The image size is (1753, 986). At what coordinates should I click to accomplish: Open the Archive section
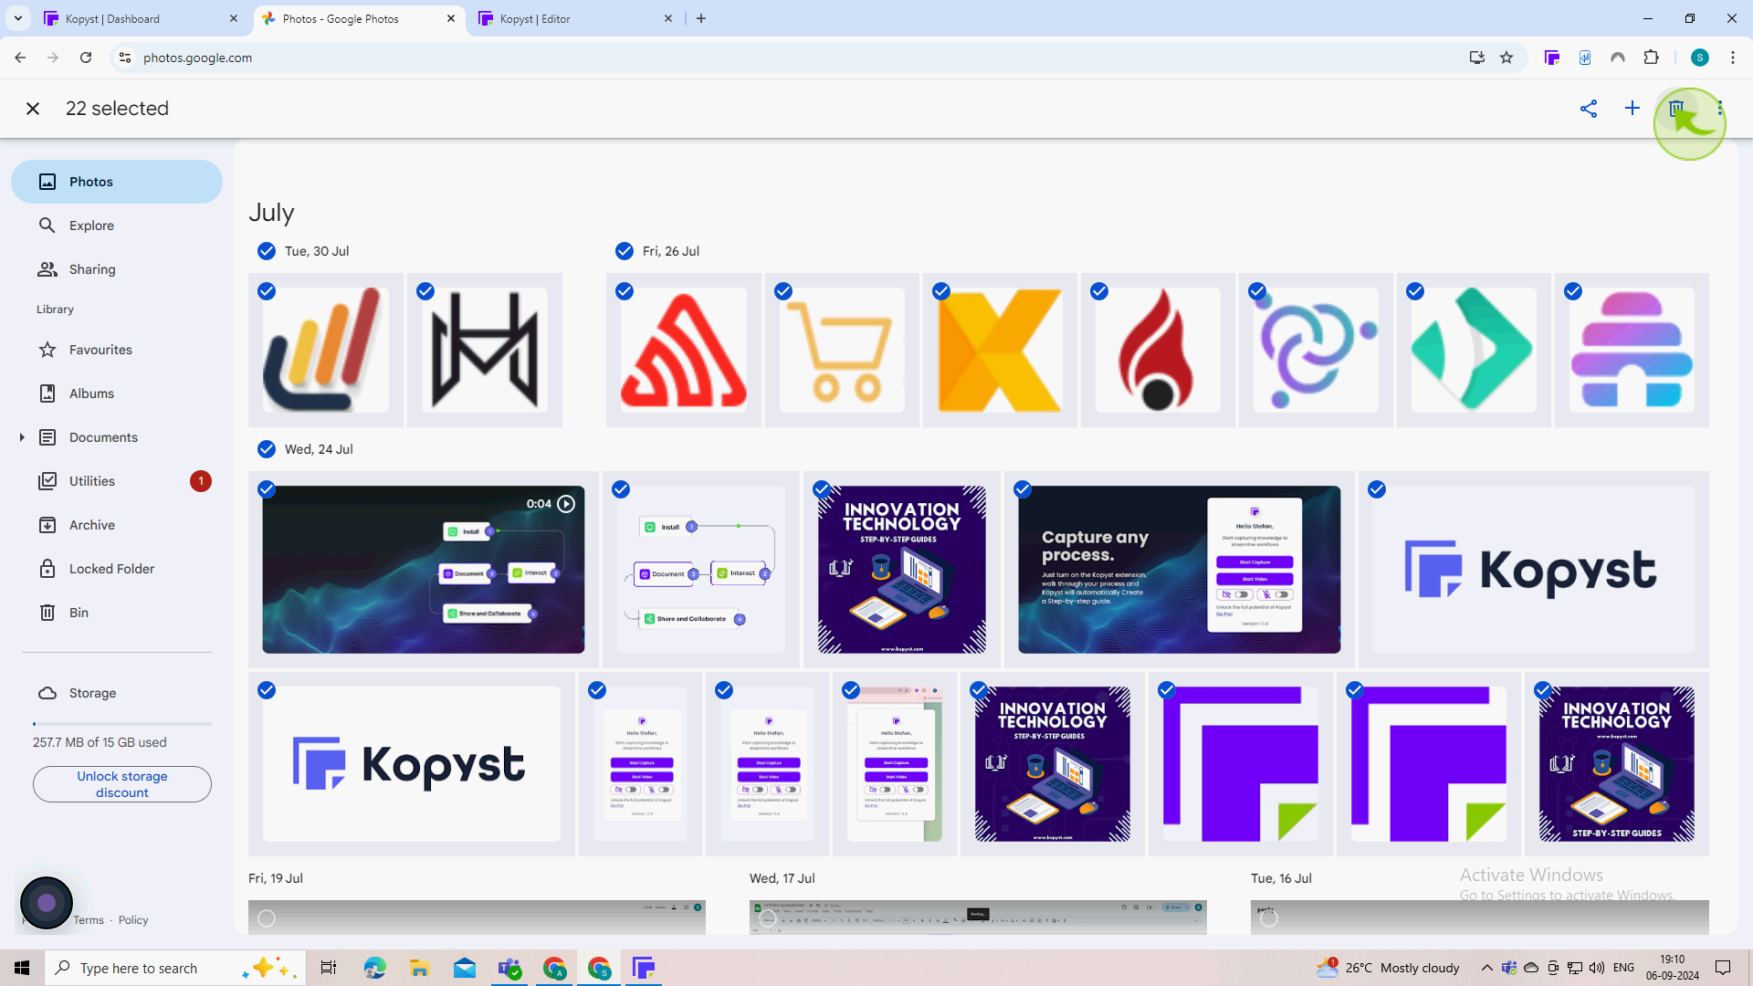click(x=117, y=525)
